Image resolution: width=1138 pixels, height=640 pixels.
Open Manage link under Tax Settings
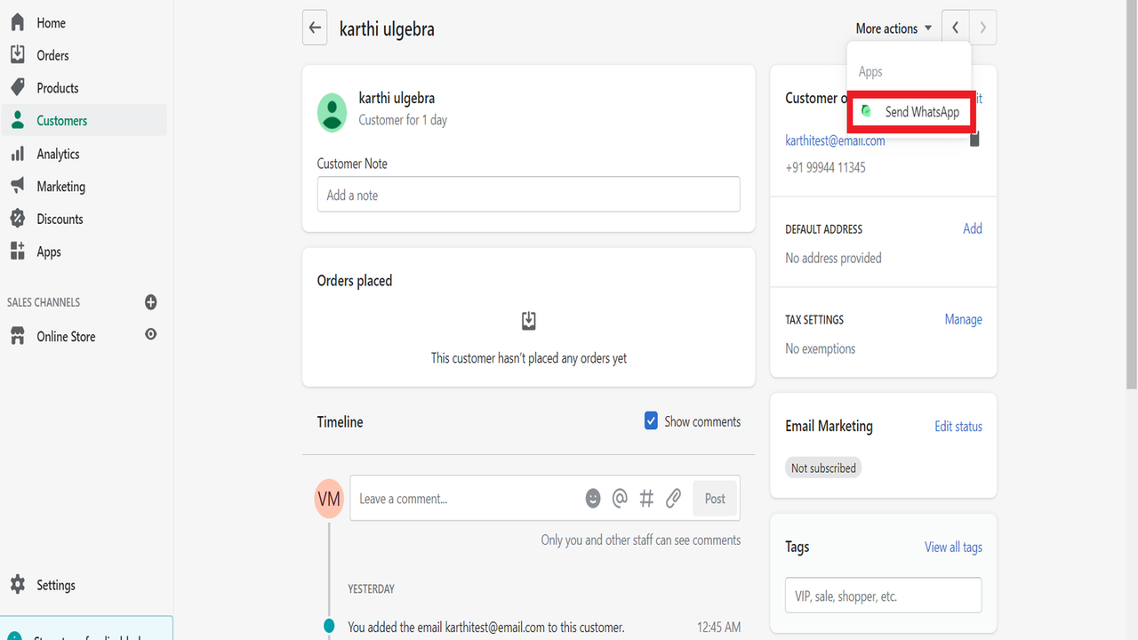(x=963, y=319)
